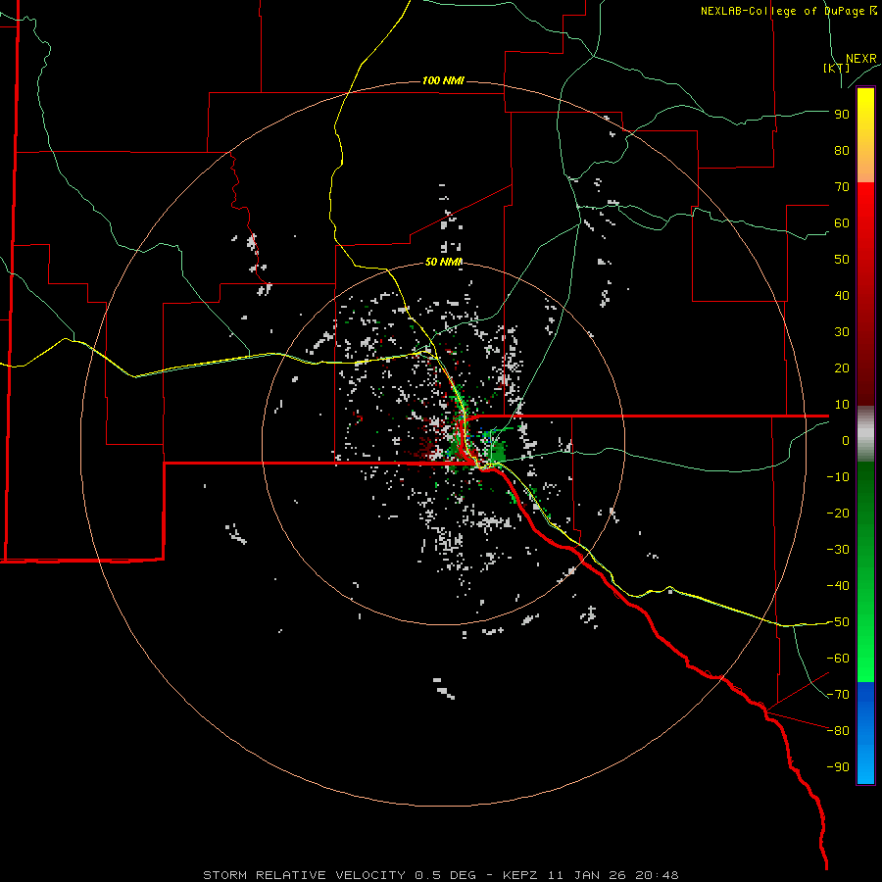
Task: Select the -90 value on the velocity scale
Action: point(838,767)
